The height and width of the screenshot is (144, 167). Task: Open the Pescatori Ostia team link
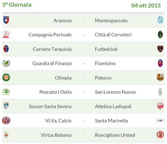tap(55, 92)
